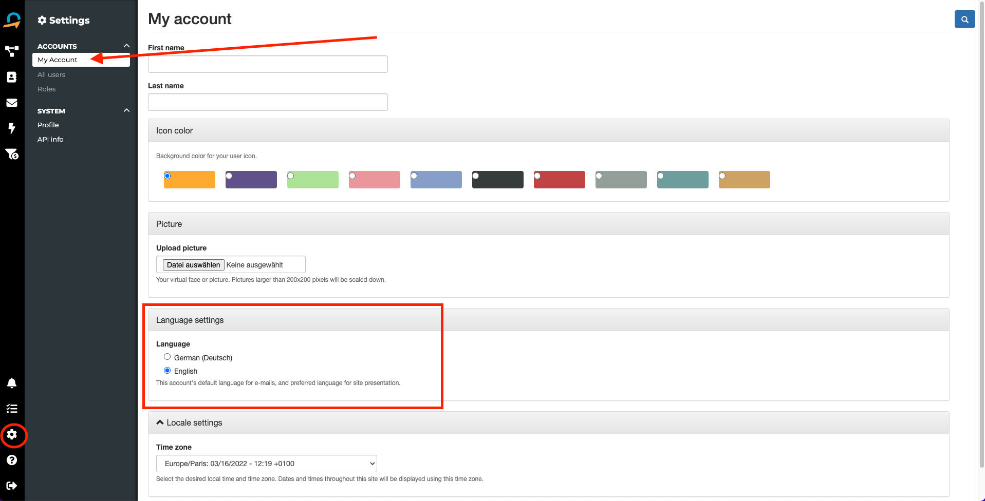Open the notifications bell icon
The height and width of the screenshot is (501, 985).
[x=12, y=383]
